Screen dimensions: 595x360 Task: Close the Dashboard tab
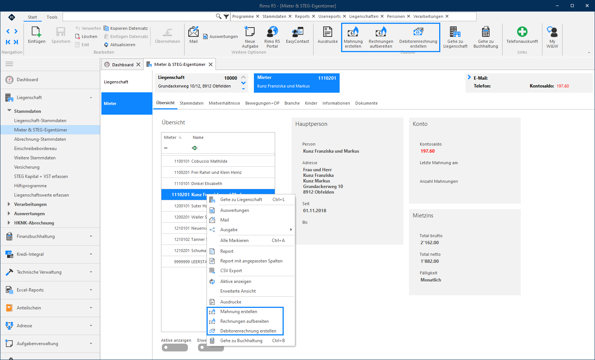[x=138, y=64]
